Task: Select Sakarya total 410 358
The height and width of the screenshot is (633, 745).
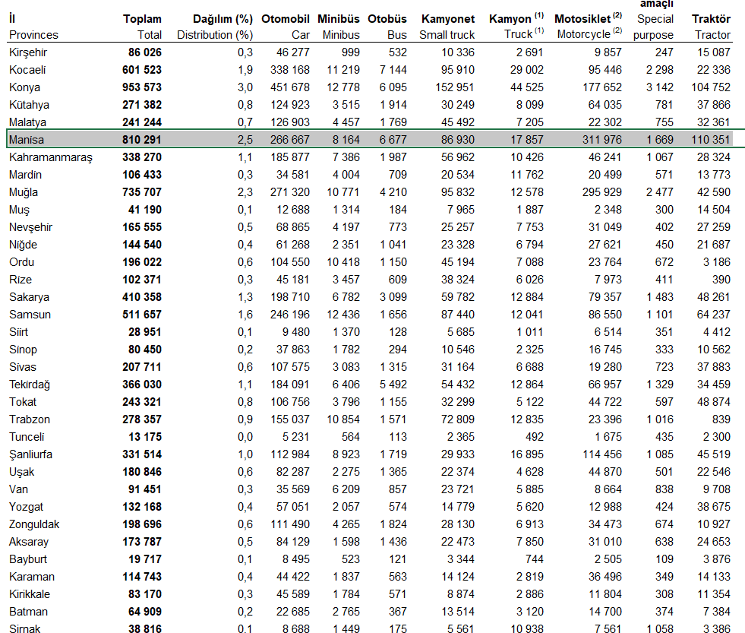Action: 141,297
